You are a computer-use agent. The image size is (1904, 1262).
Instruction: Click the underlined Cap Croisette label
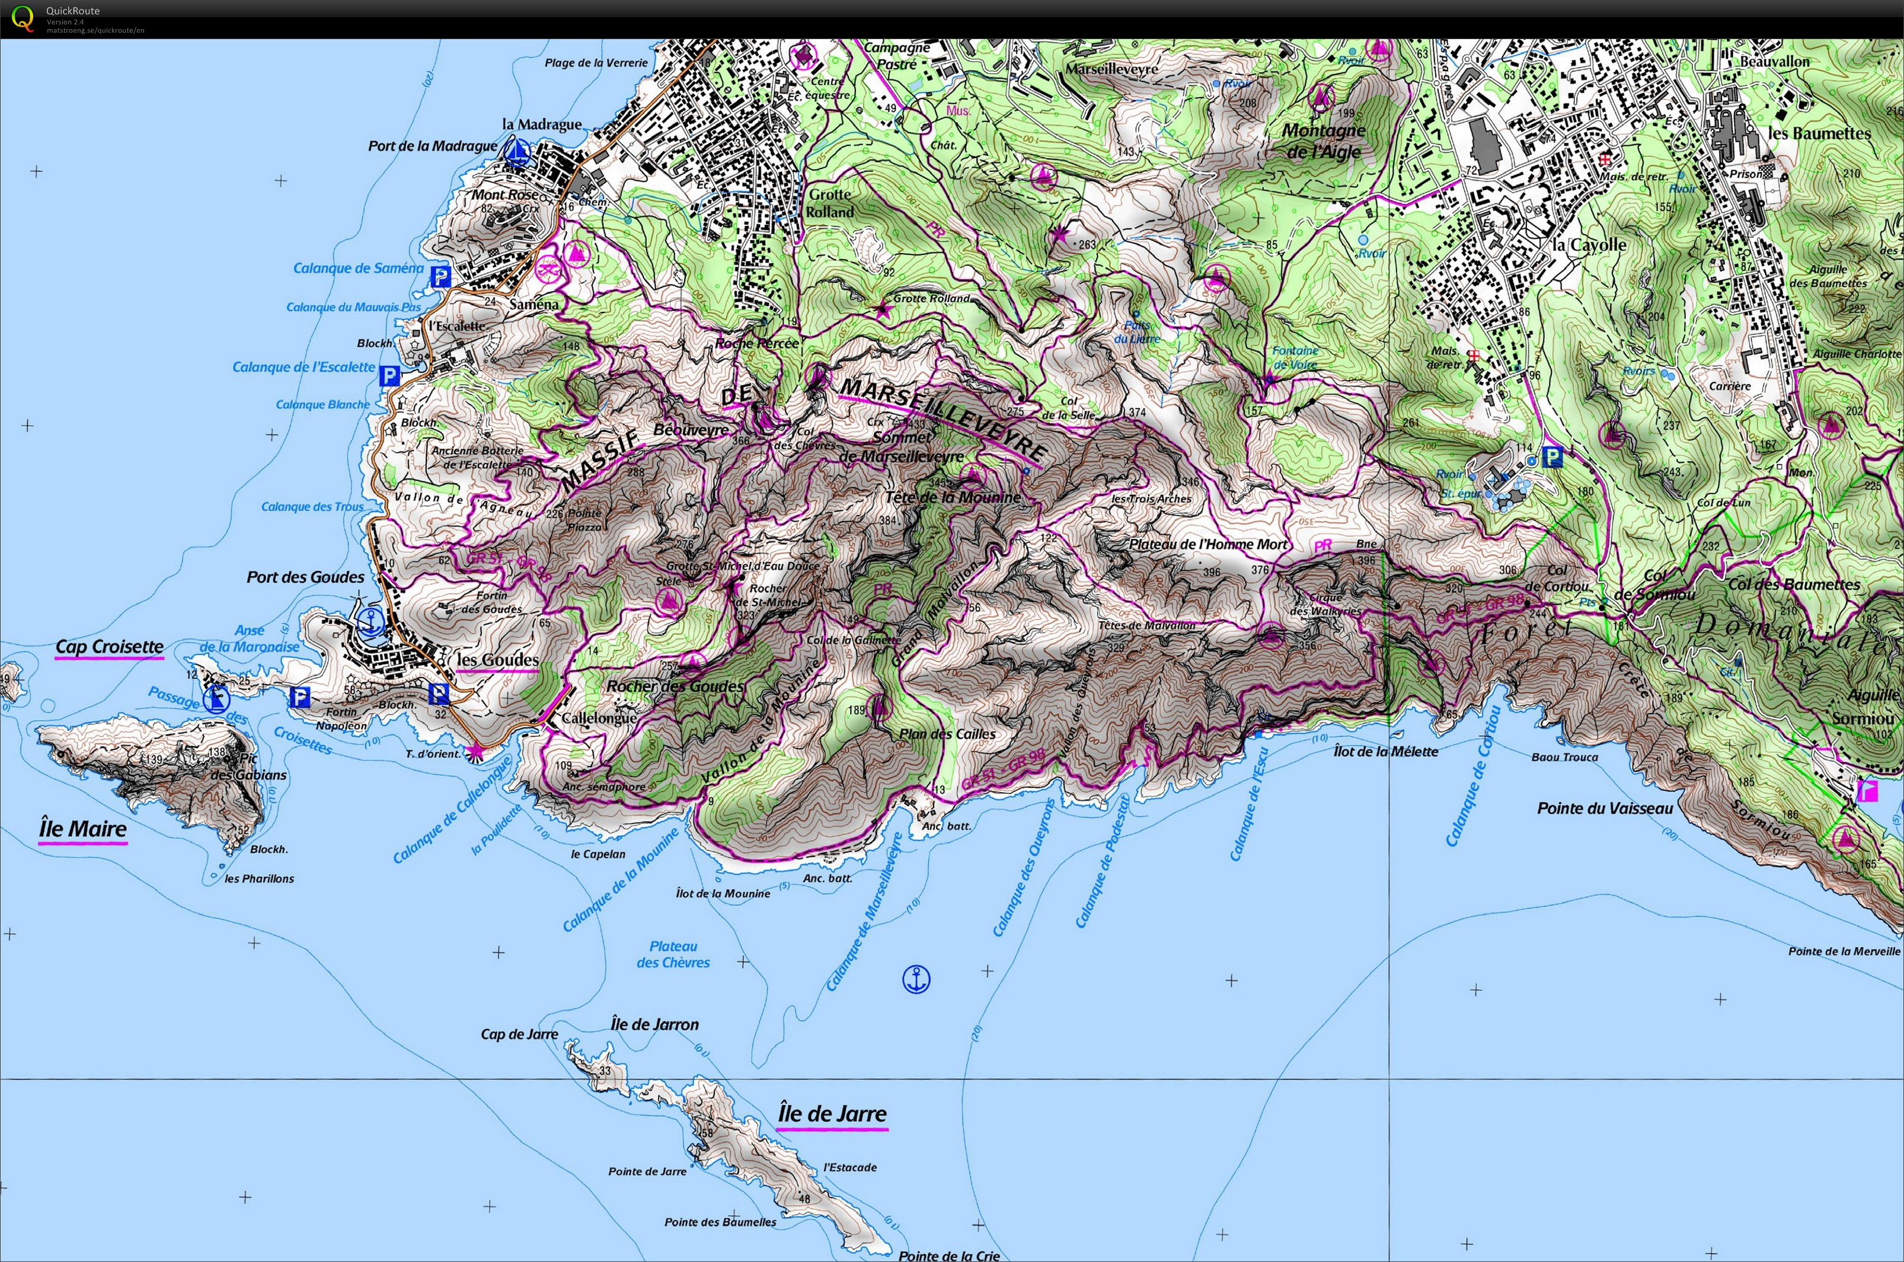[110, 646]
